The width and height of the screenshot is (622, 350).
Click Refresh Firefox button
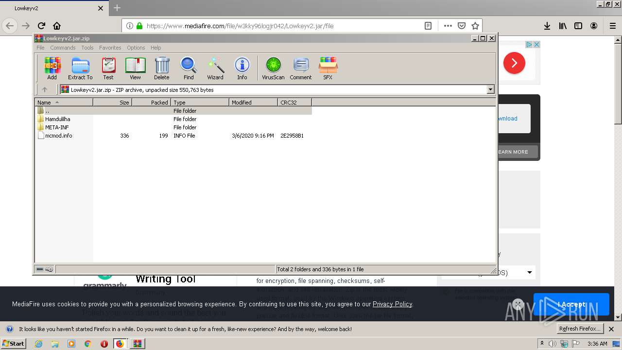580,329
